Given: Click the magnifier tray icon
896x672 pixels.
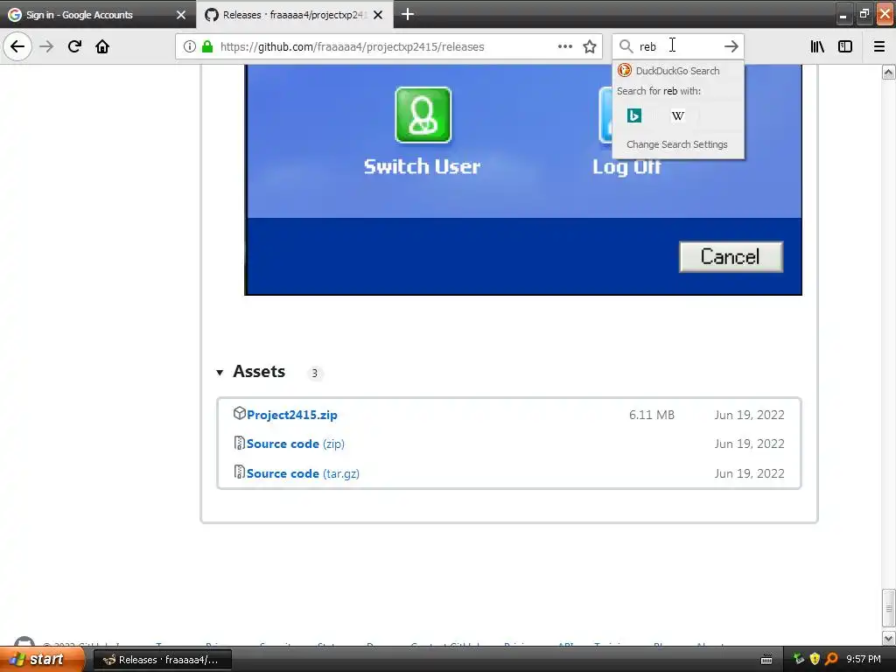Looking at the screenshot, I should [831, 659].
